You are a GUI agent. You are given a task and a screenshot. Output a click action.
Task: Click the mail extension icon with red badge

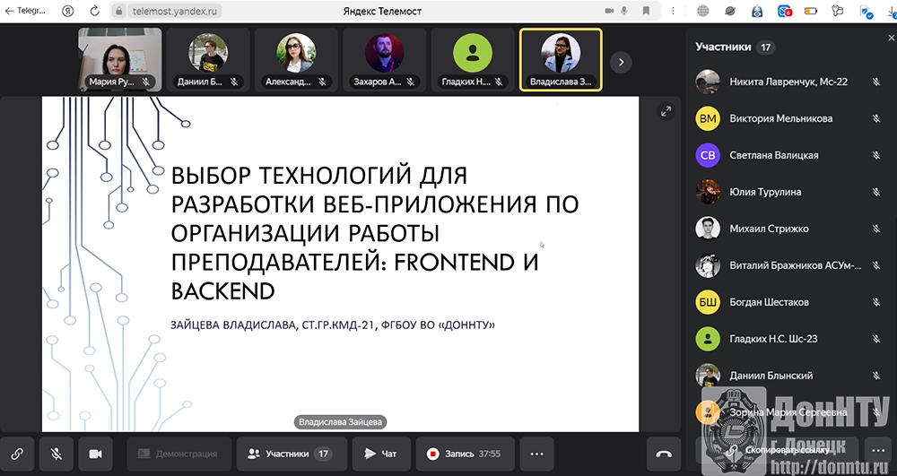[785, 12]
